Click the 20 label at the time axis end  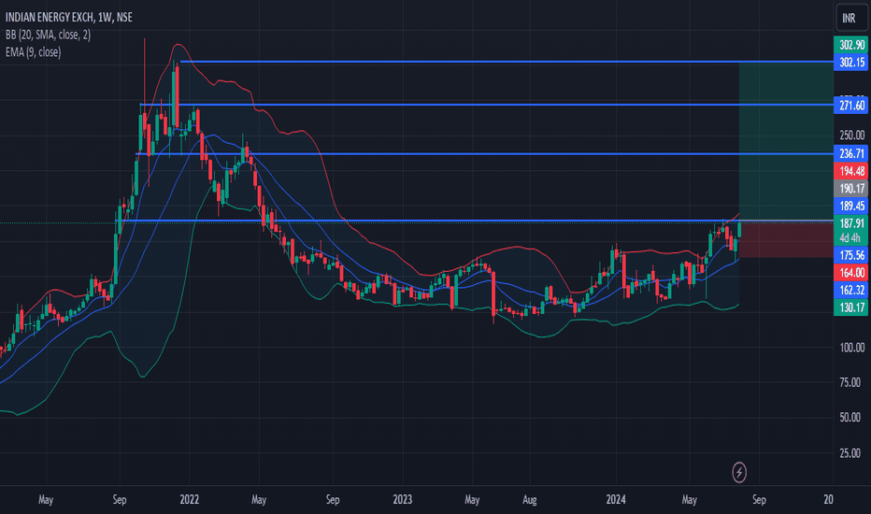[x=828, y=500]
